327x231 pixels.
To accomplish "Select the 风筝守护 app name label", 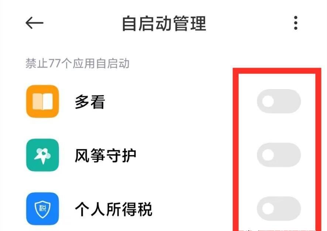I will (x=106, y=156).
